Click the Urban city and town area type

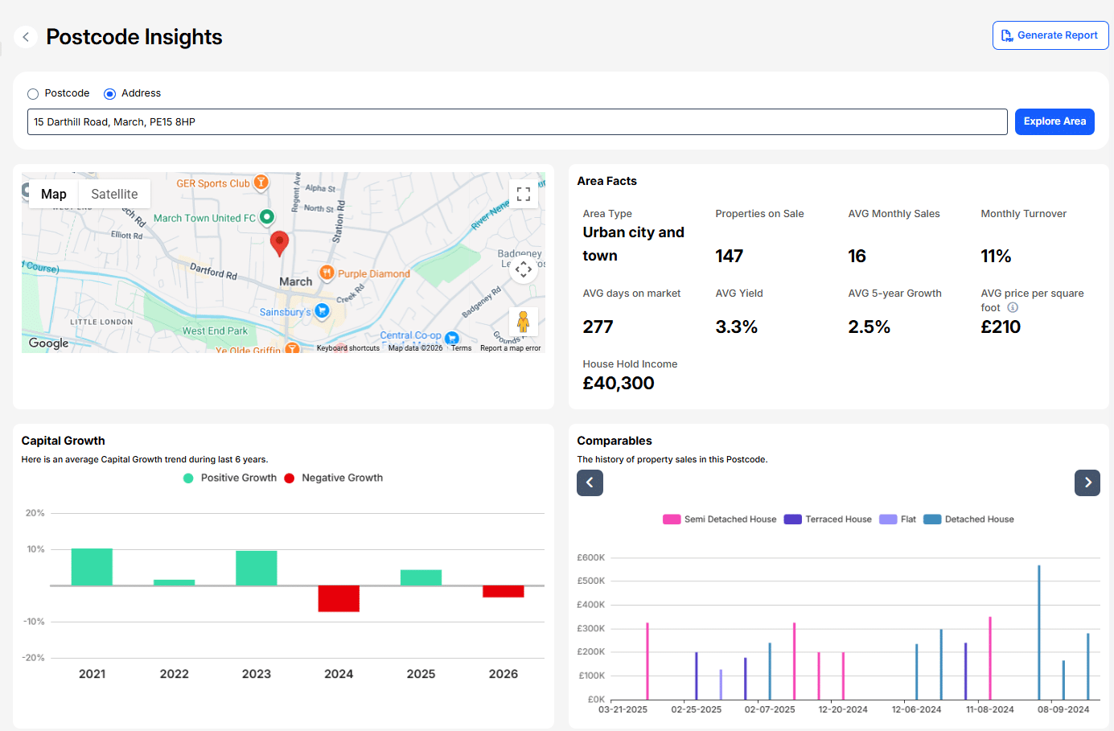634,244
